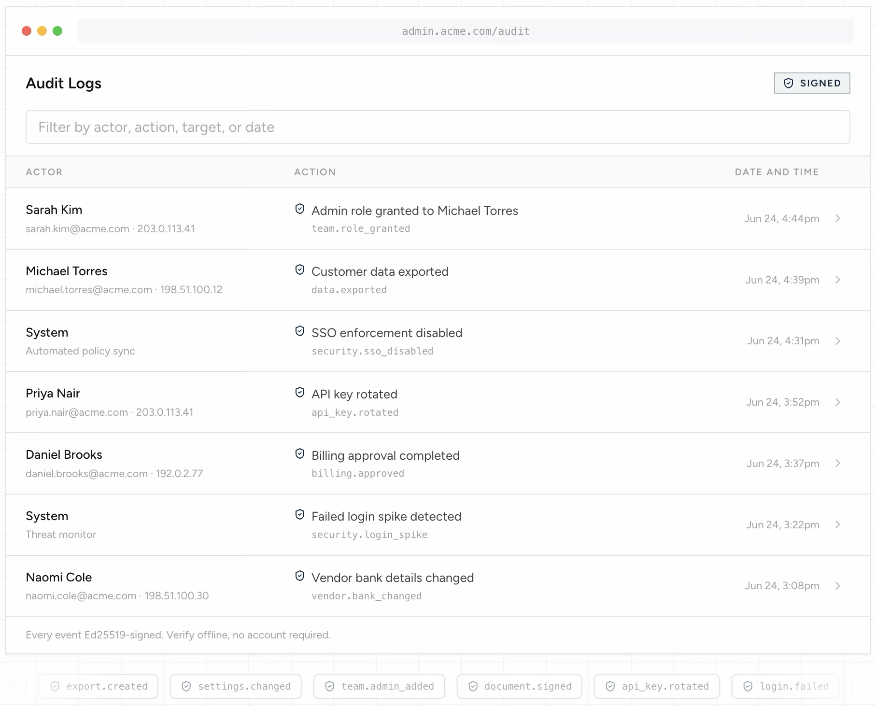Click the shield icon in team.admin_added chip
This screenshot has width=876, height=707.
point(330,686)
